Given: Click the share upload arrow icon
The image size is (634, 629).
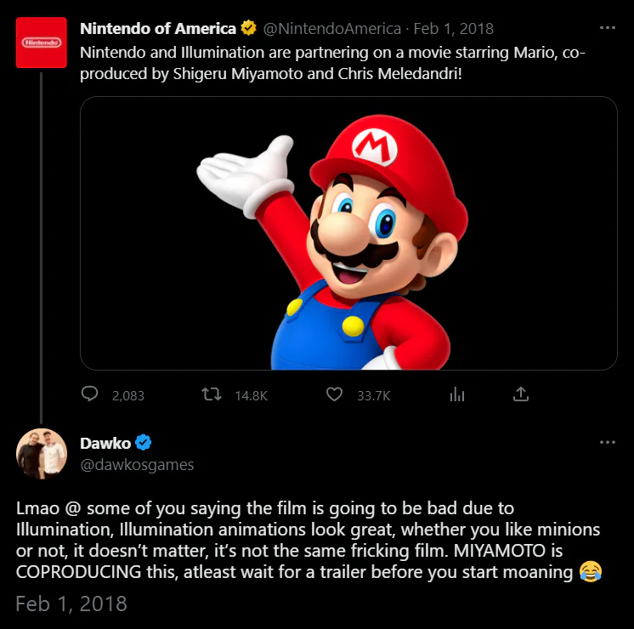Looking at the screenshot, I should point(522,394).
